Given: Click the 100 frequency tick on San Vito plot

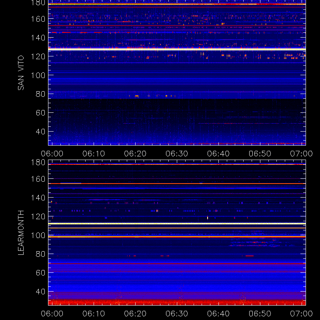Looking at the screenshot, I should pyautogui.click(x=38, y=75).
